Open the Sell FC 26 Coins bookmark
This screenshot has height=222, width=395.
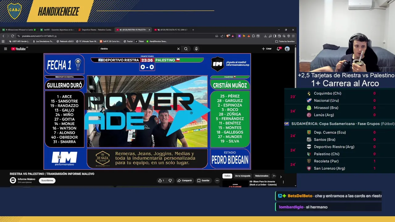click(110, 41)
